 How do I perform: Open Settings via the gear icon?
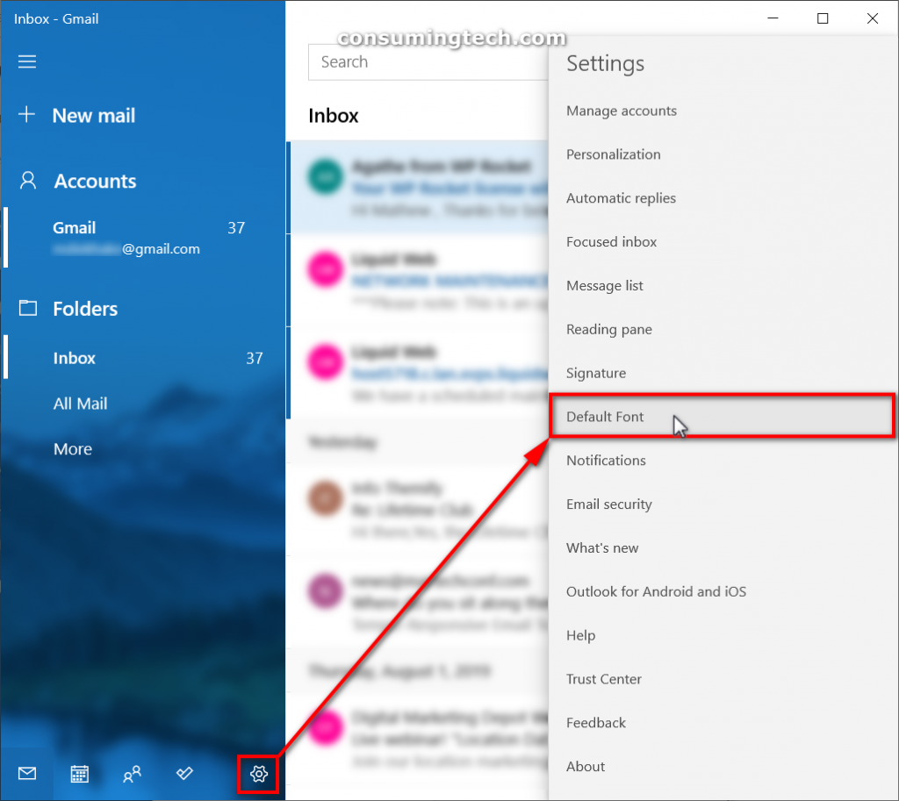257,775
